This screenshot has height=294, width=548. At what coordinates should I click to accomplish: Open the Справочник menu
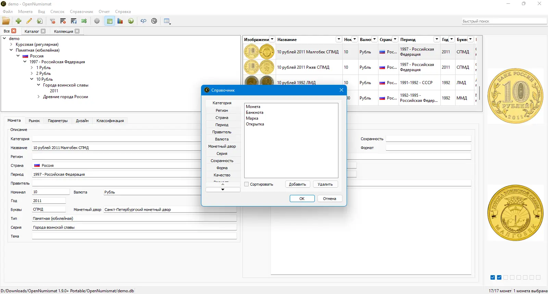[82, 12]
